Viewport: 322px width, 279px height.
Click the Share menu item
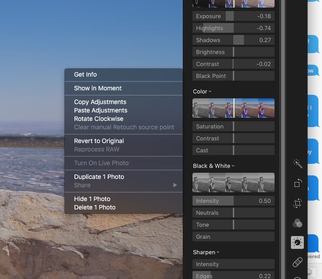(x=124, y=185)
